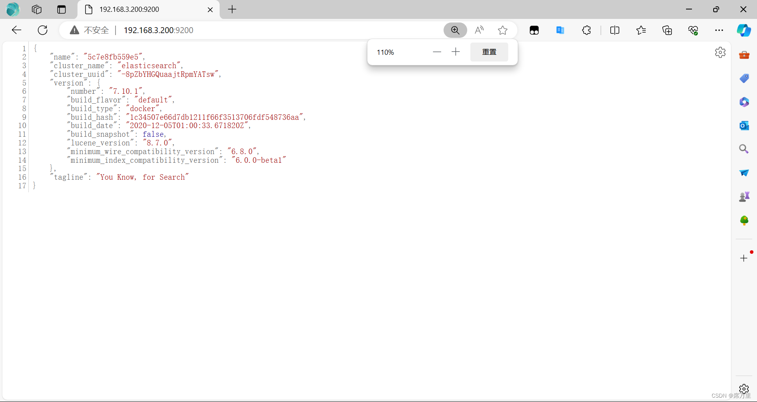The width and height of the screenshot is (757, 402).
Task: Open the Favorites list icon
Action: click(x=641, y=30)
